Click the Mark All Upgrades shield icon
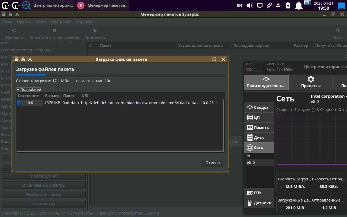 click(x=54, y=31)
